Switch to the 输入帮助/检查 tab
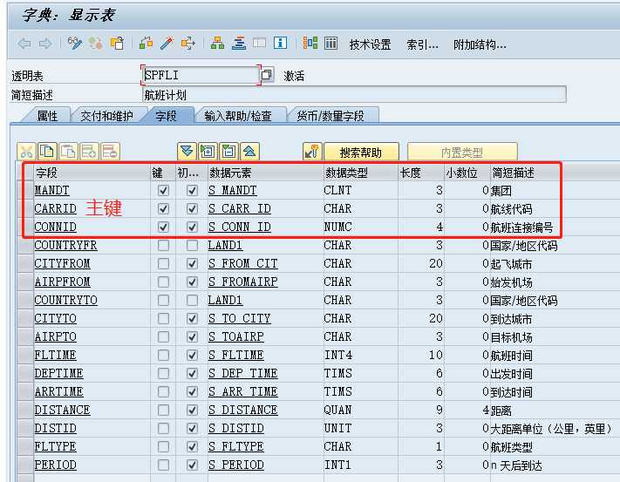Viewport: 620px width, 482px height. tap(238, 116)
